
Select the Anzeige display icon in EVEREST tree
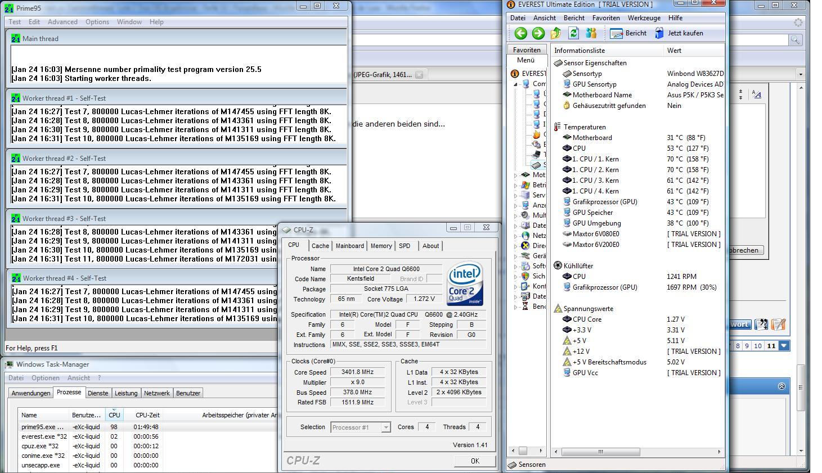(525, 205)
